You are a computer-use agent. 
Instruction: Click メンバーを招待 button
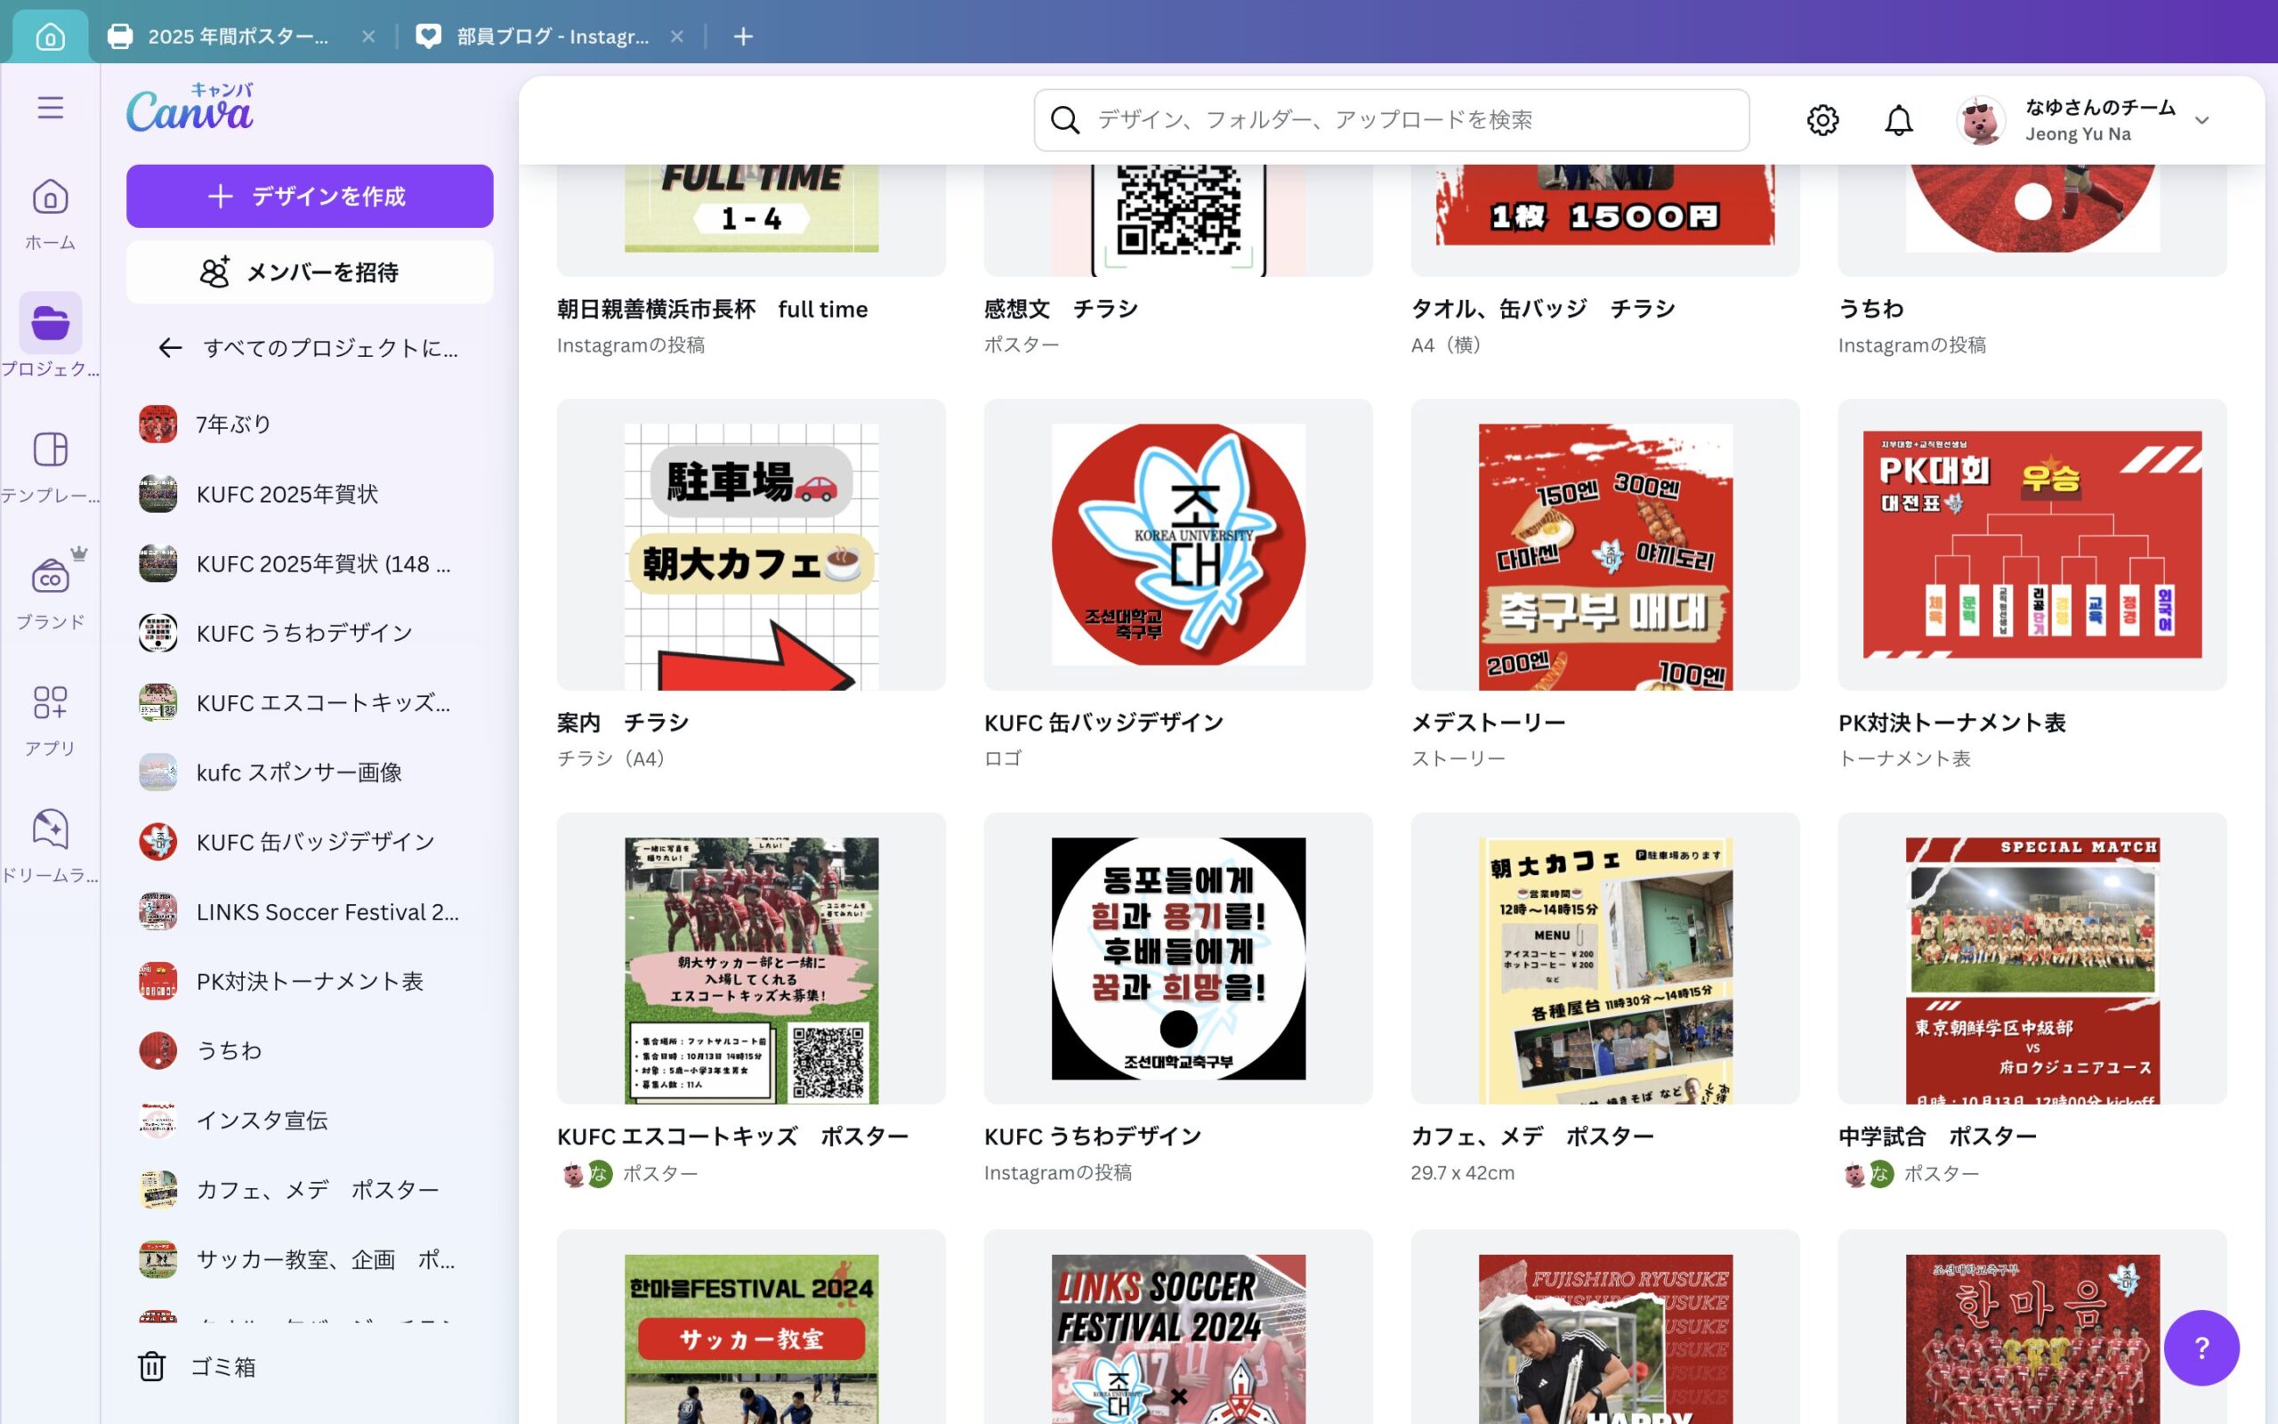[310, 272]
